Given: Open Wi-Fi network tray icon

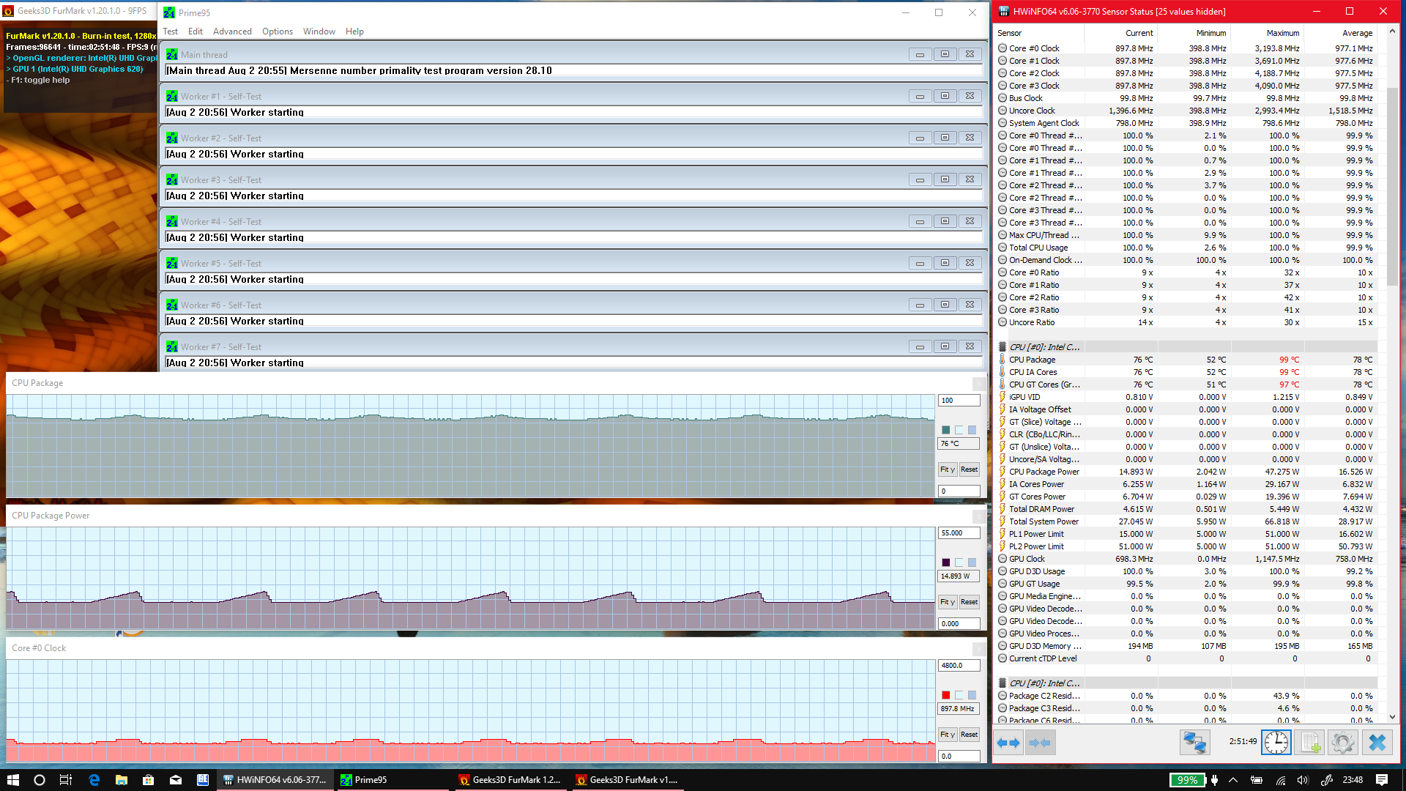Looking at the screenshot, I should 1280,780.
